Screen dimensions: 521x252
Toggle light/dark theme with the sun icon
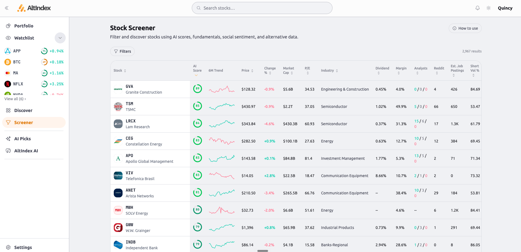click(x=489, y=8)
